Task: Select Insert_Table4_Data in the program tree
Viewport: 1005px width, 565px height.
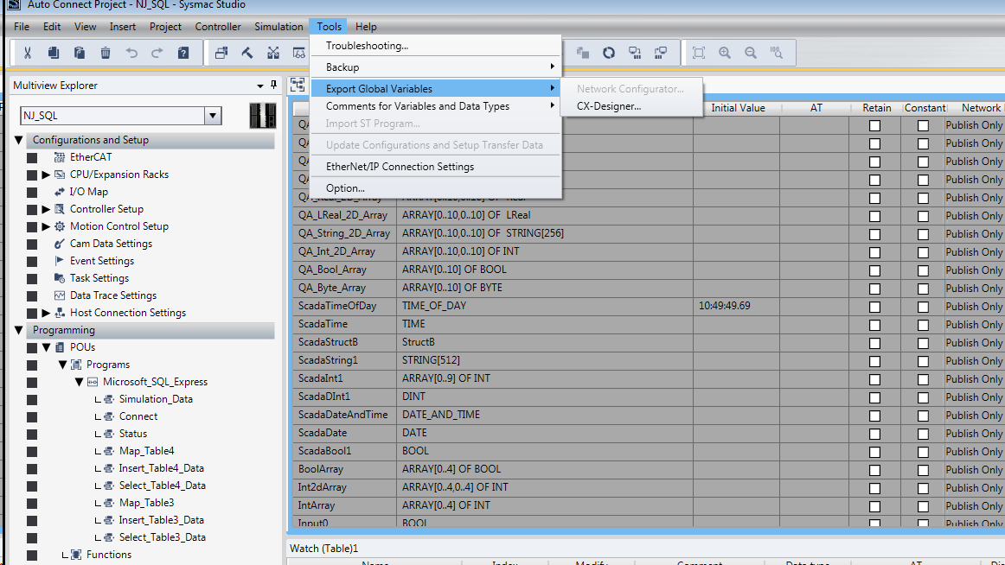Action: coord(161,468)
